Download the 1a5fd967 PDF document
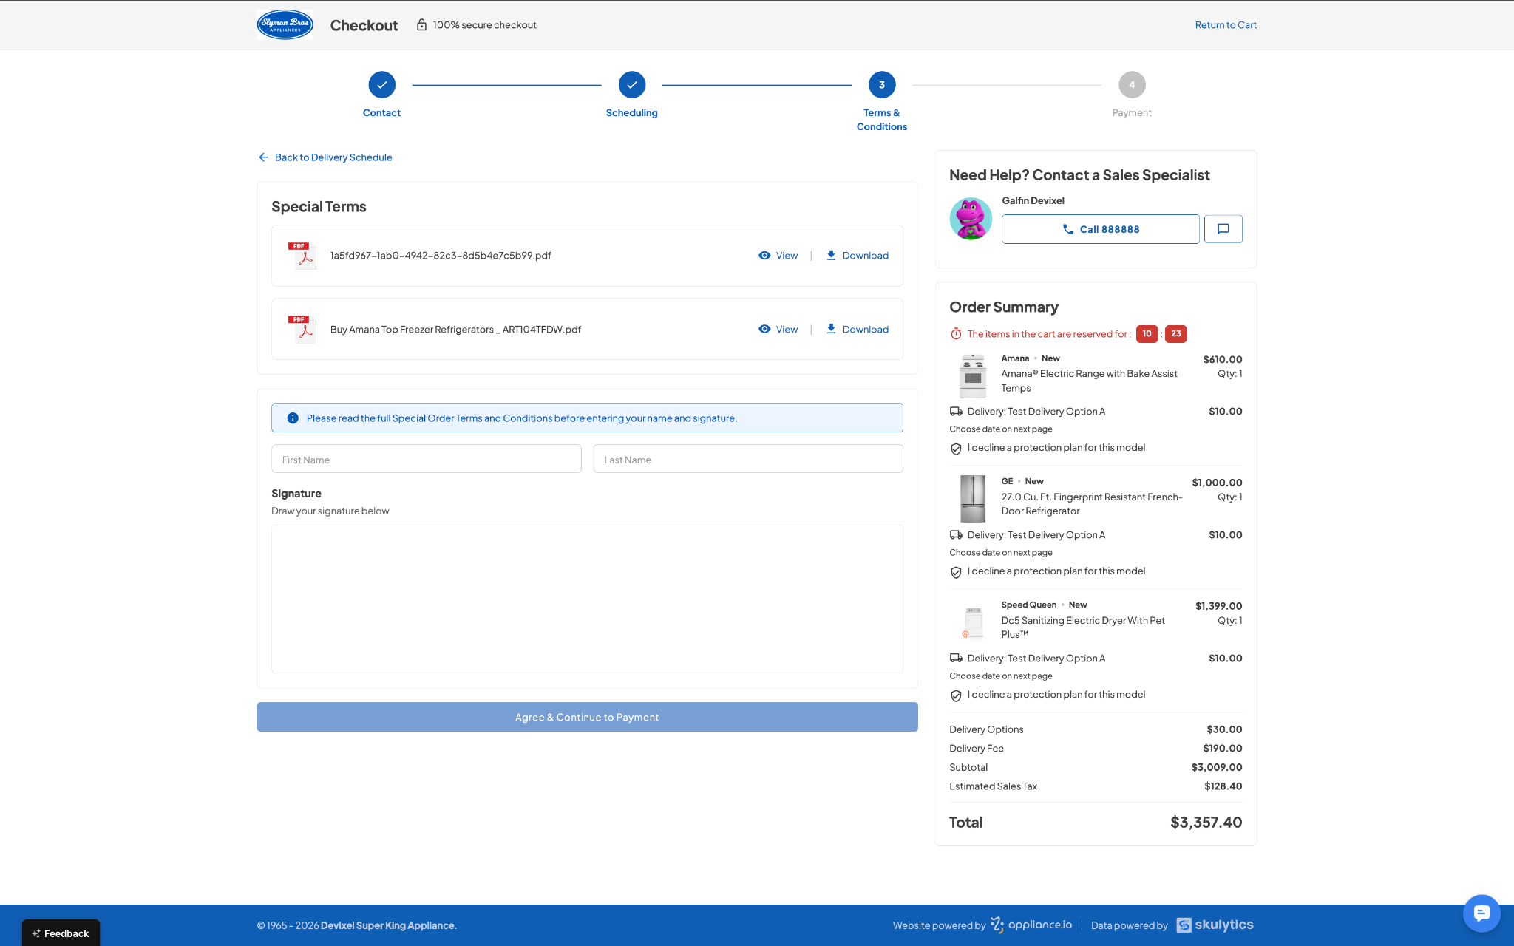This screenshot has width=1514, height=946. (x=857, y=256)
